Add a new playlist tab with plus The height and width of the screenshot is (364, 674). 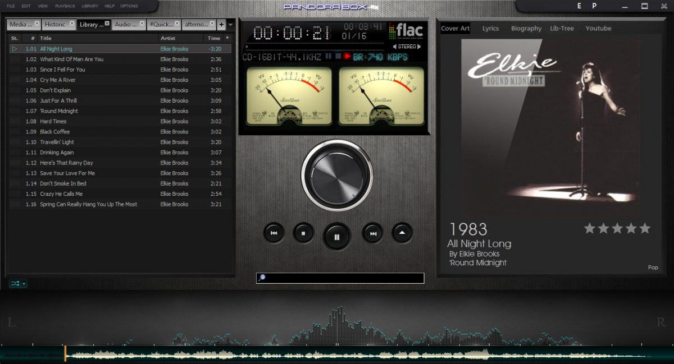pos(221,25)
